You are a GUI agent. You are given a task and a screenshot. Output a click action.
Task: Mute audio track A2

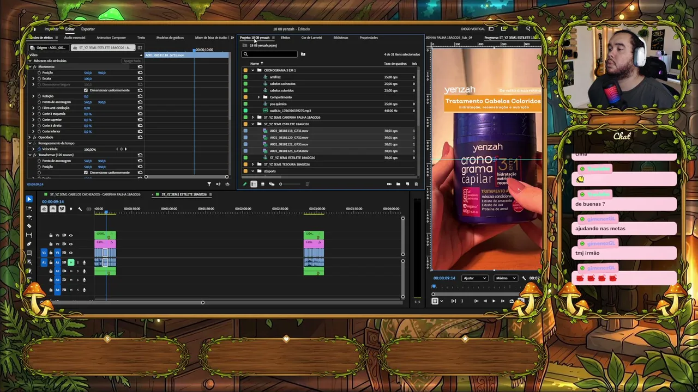(x=71, y=271)
